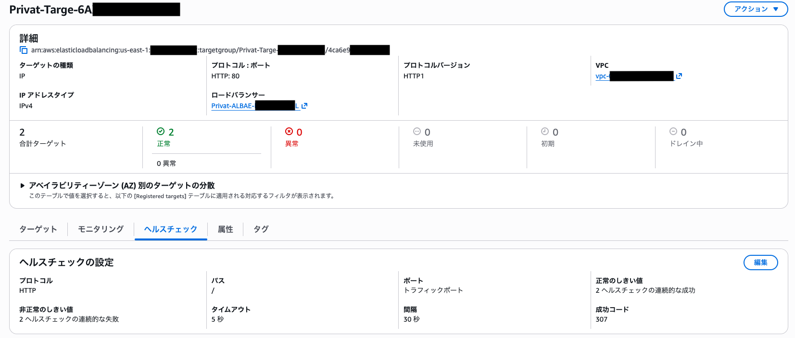Click the red unhealthy status icon
The height and width of the screenshot is (338, 795).
pyautogui.click(x=289, y=132)
